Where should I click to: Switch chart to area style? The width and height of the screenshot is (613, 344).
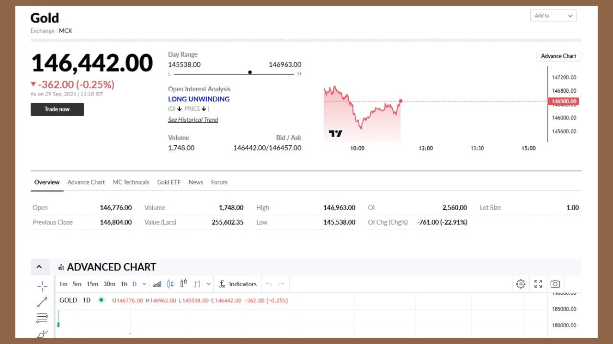coord(157,284)
